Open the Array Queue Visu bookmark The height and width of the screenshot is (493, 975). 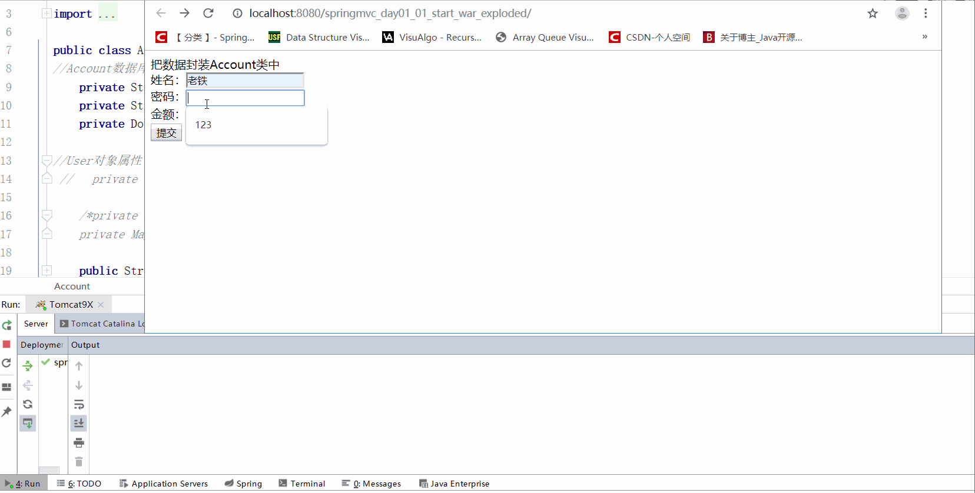click(x=545, y=37)
